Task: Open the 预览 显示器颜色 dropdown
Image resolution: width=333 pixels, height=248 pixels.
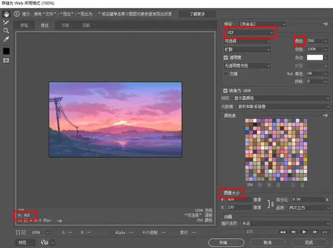Action: (281, 98)
